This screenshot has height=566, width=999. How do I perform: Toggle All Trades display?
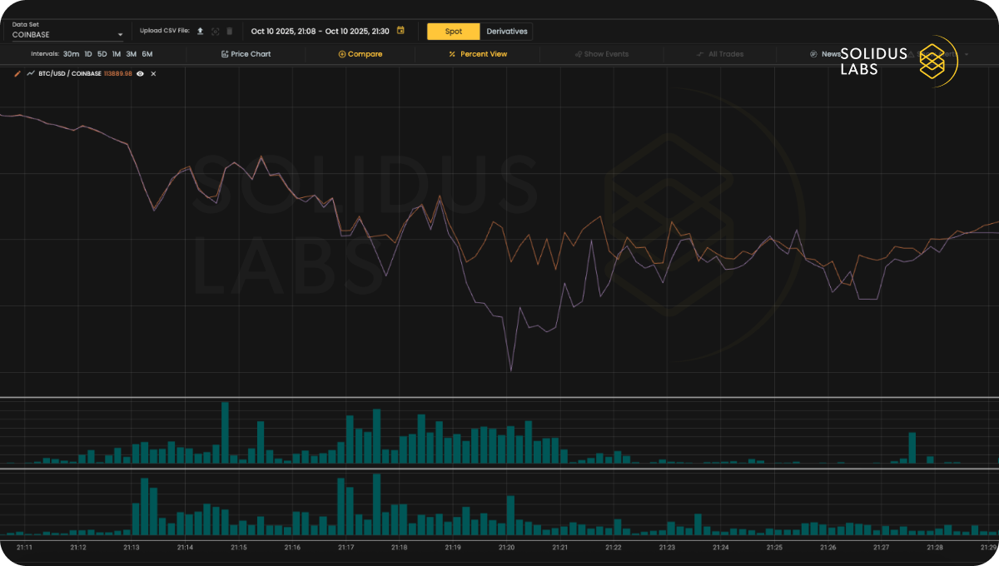tap(720, 54)
